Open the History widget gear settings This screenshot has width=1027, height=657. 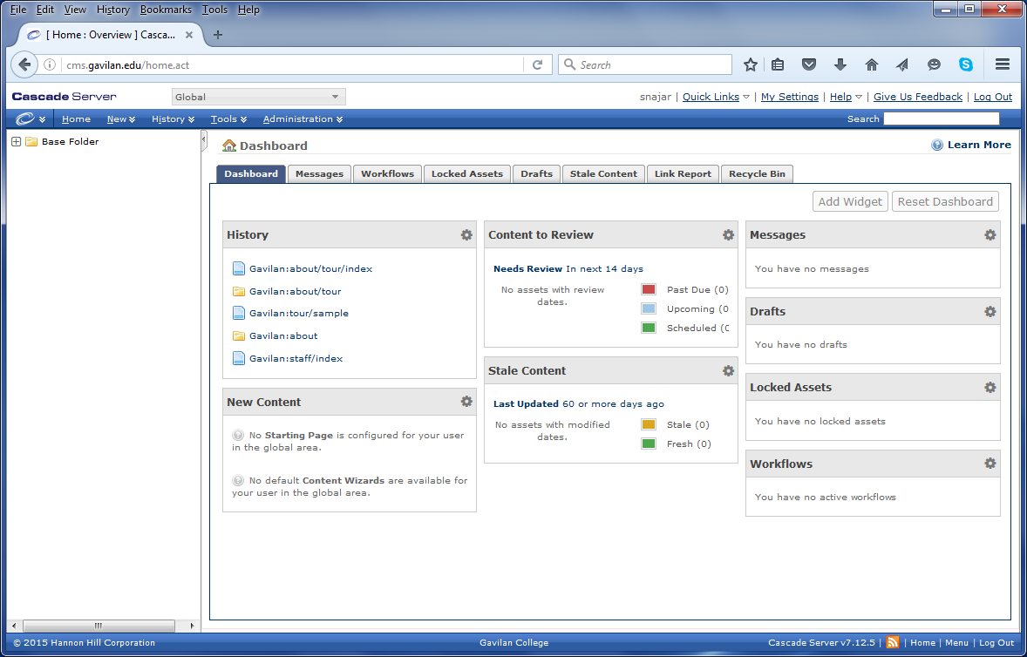click(x=466, y=235)
